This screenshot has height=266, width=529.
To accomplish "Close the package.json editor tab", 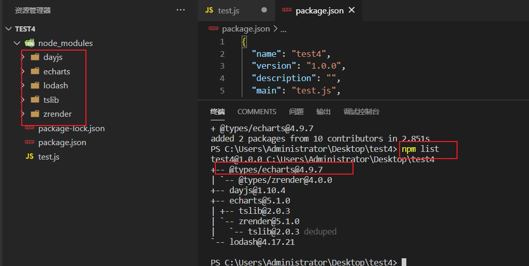I will (352, 10).
